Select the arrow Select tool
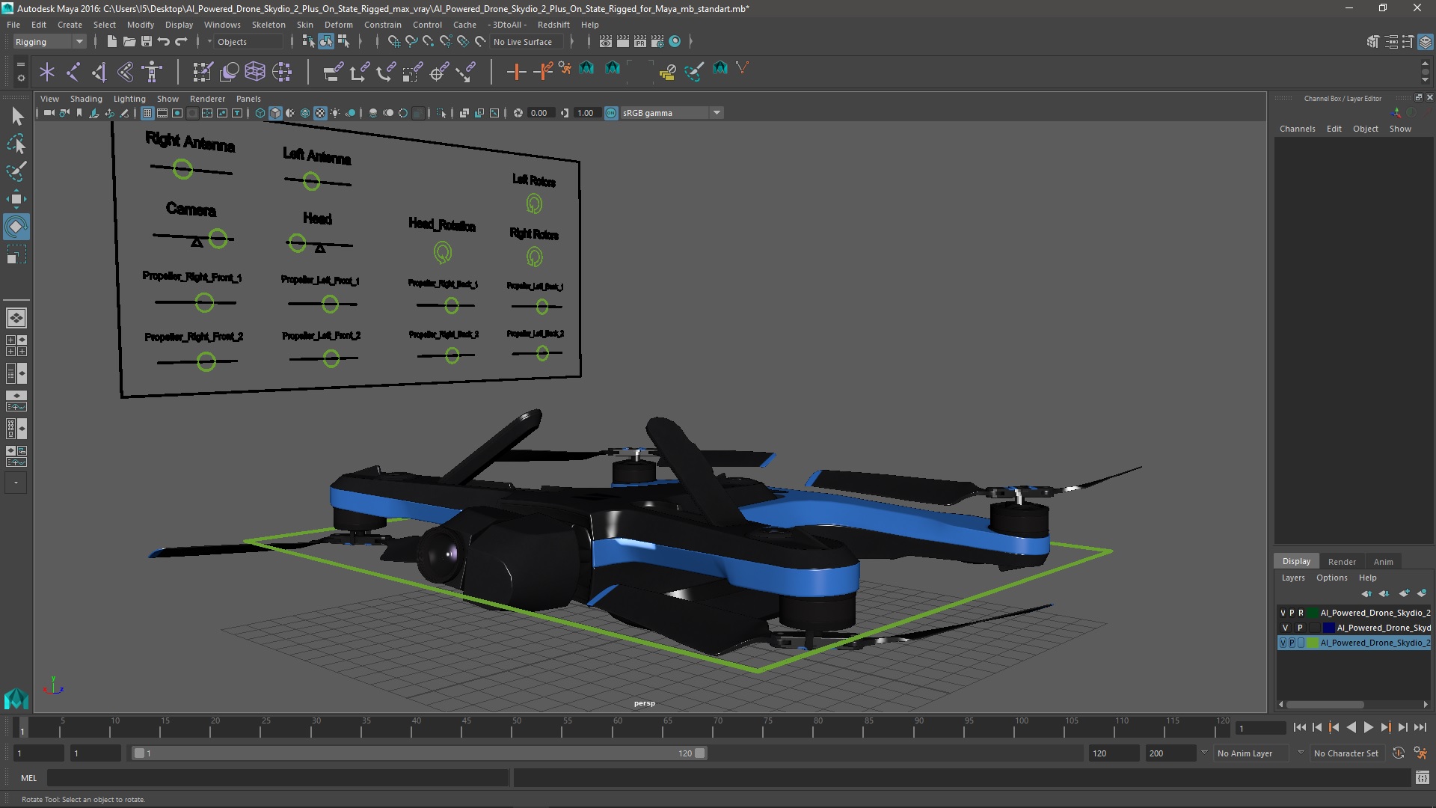This screenshot has height=808, width=1436. (x=16, y=116)
